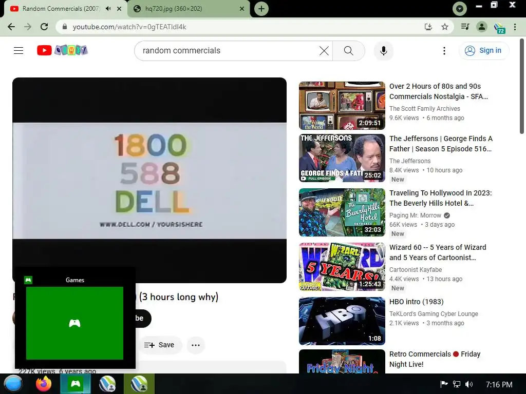This screenshot has height=394, width=526.
Task: Click the address bar URL
Action: 129,27
